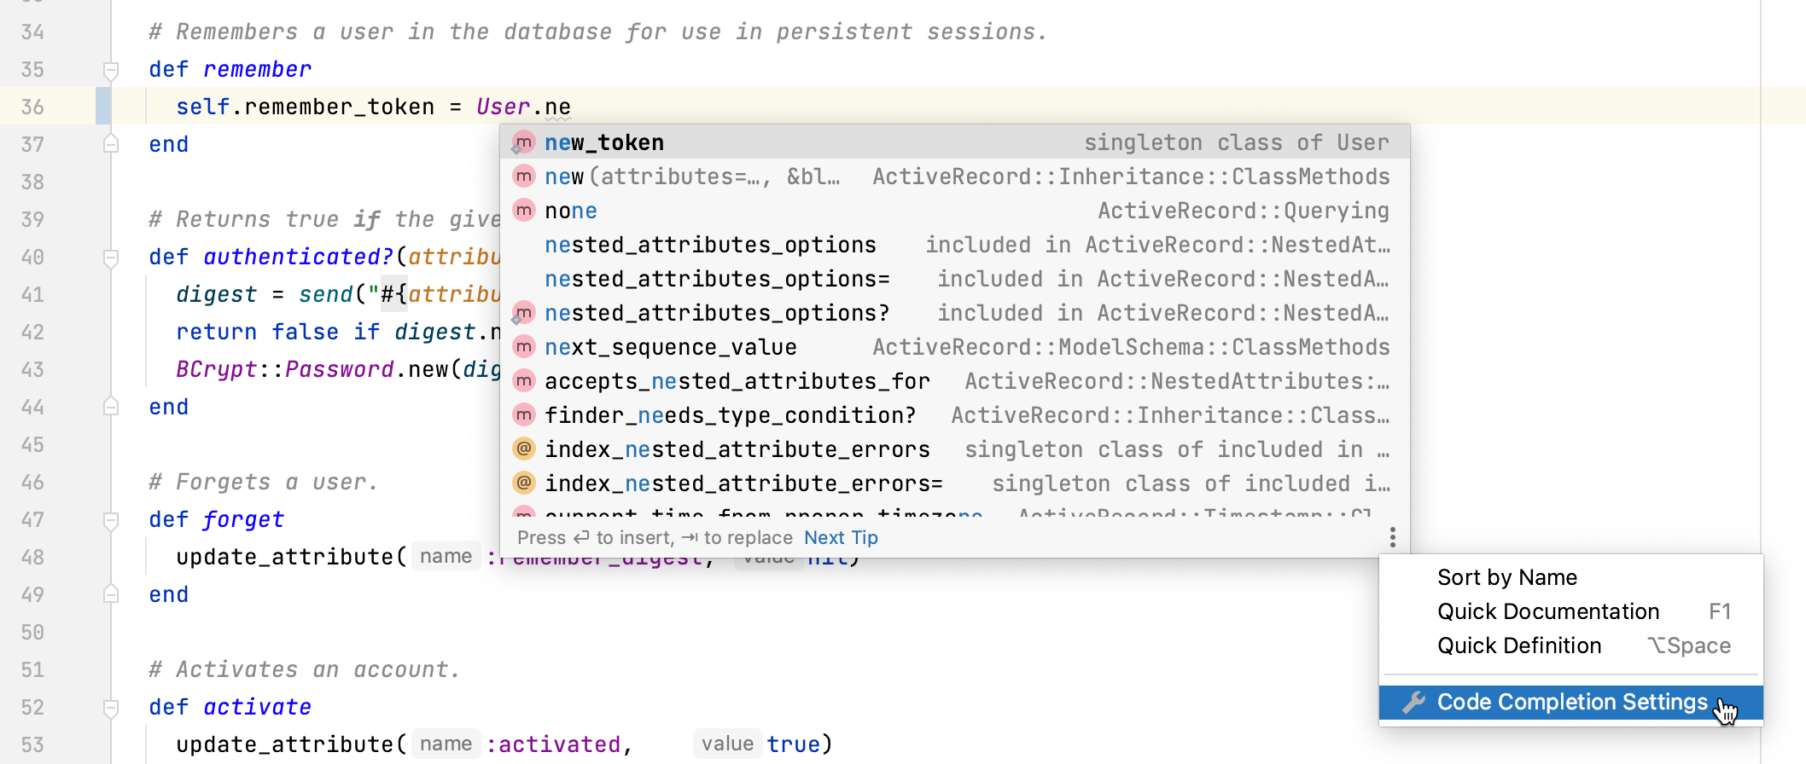Open Quick Definition from the menu

(1518, 645)
